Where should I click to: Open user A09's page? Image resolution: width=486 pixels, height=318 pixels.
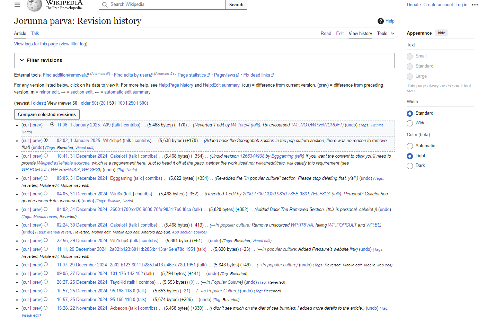click(x=107, y=125)
